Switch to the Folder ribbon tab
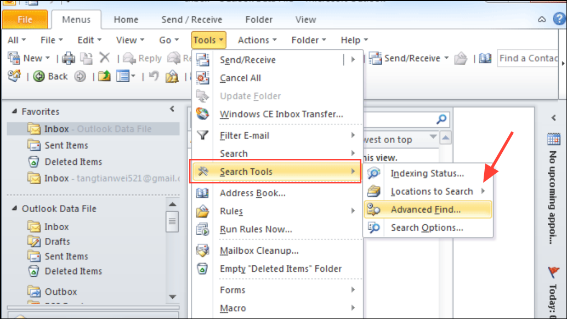Screen dimensions: 567x319 pos(258,20)
